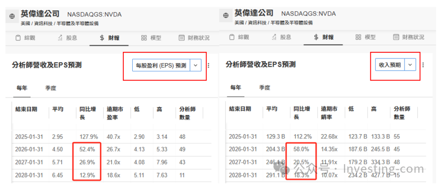
Task: Click the 18.6x forward P/E cell
Action: coord(113,176)
